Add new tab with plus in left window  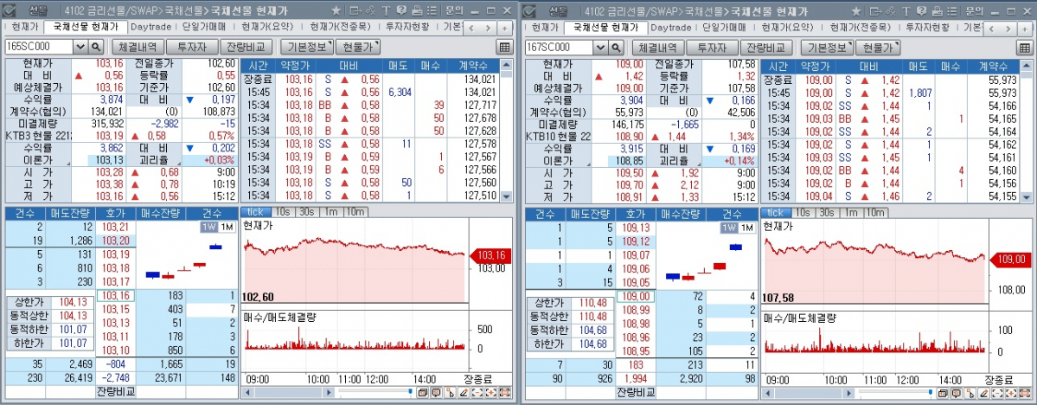(x=504, y=28)
